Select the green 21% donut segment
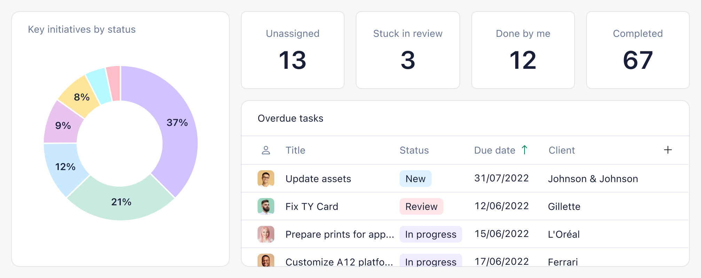Screen dimensions: 701x278 point(121,202)
